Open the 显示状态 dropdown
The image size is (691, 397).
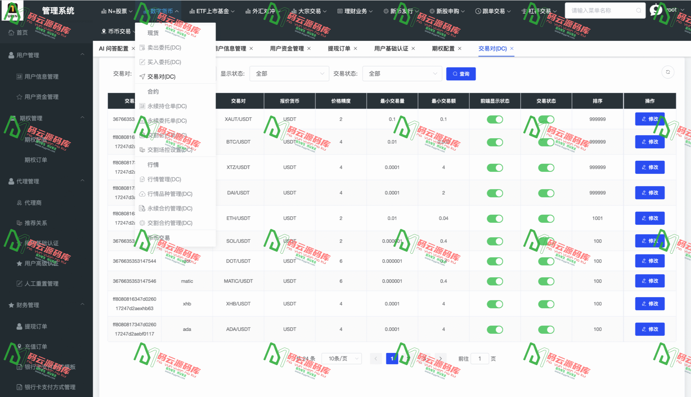pos(289,74)
